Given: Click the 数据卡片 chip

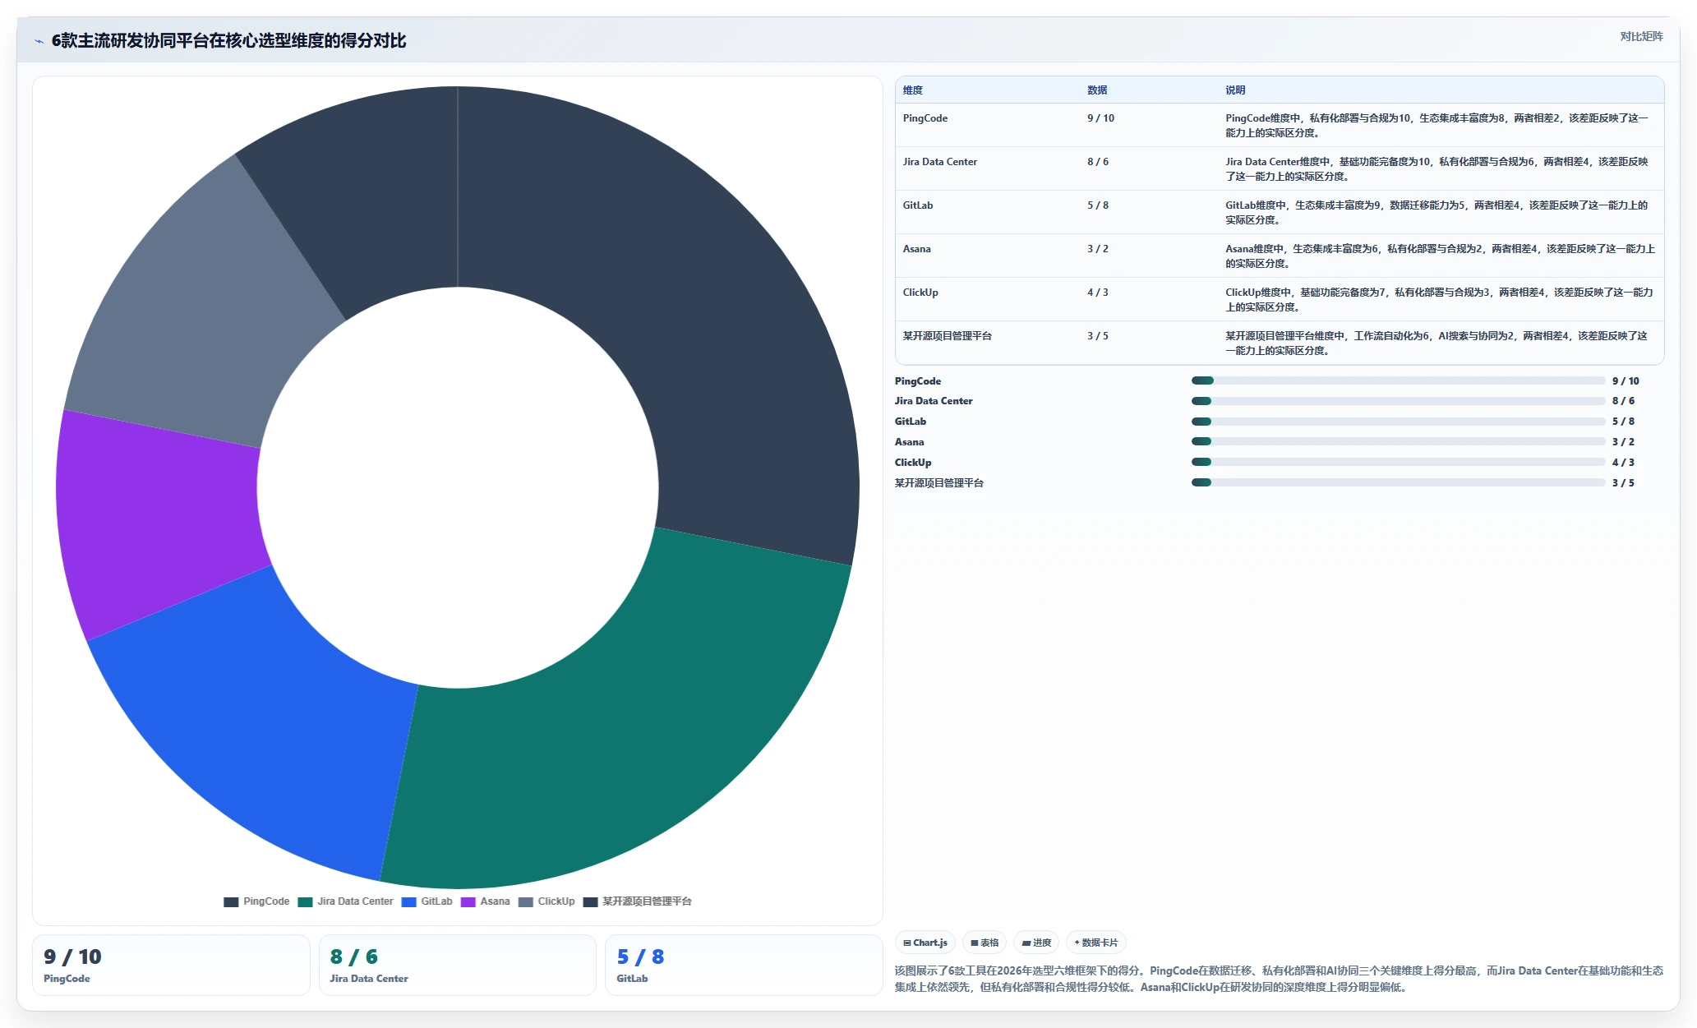Looking at the screenshot, I should point(1096,943).
